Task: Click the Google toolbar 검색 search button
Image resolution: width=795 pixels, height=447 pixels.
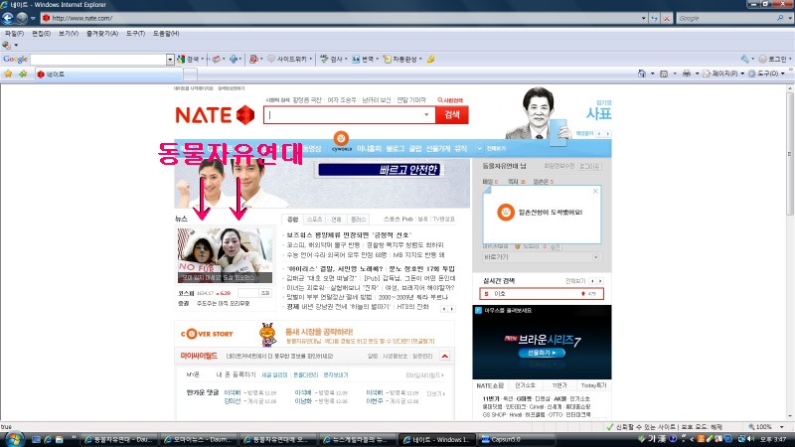Action: click(190, 60)
